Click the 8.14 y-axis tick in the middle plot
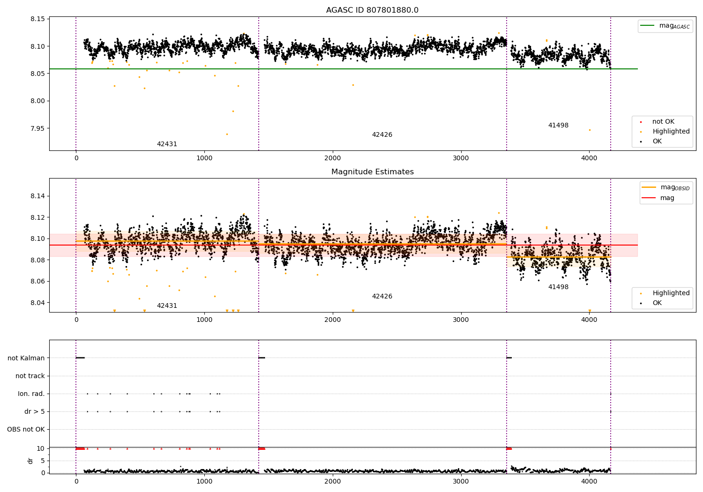Image resolution: width=703 pixels, height=492 pixels. click(x=37, y=196)
